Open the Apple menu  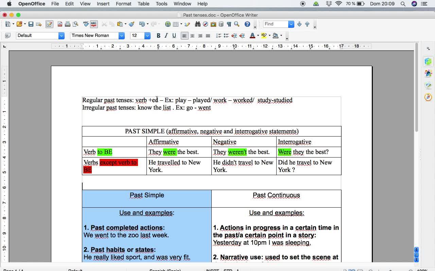(x=9, y=4)
